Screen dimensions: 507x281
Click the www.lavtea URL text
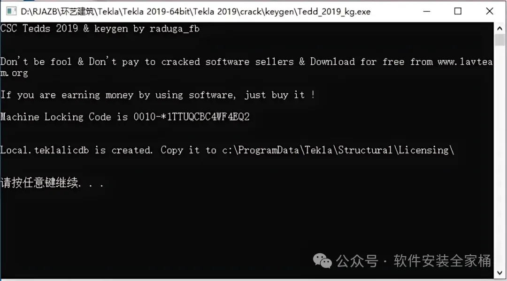465,62
